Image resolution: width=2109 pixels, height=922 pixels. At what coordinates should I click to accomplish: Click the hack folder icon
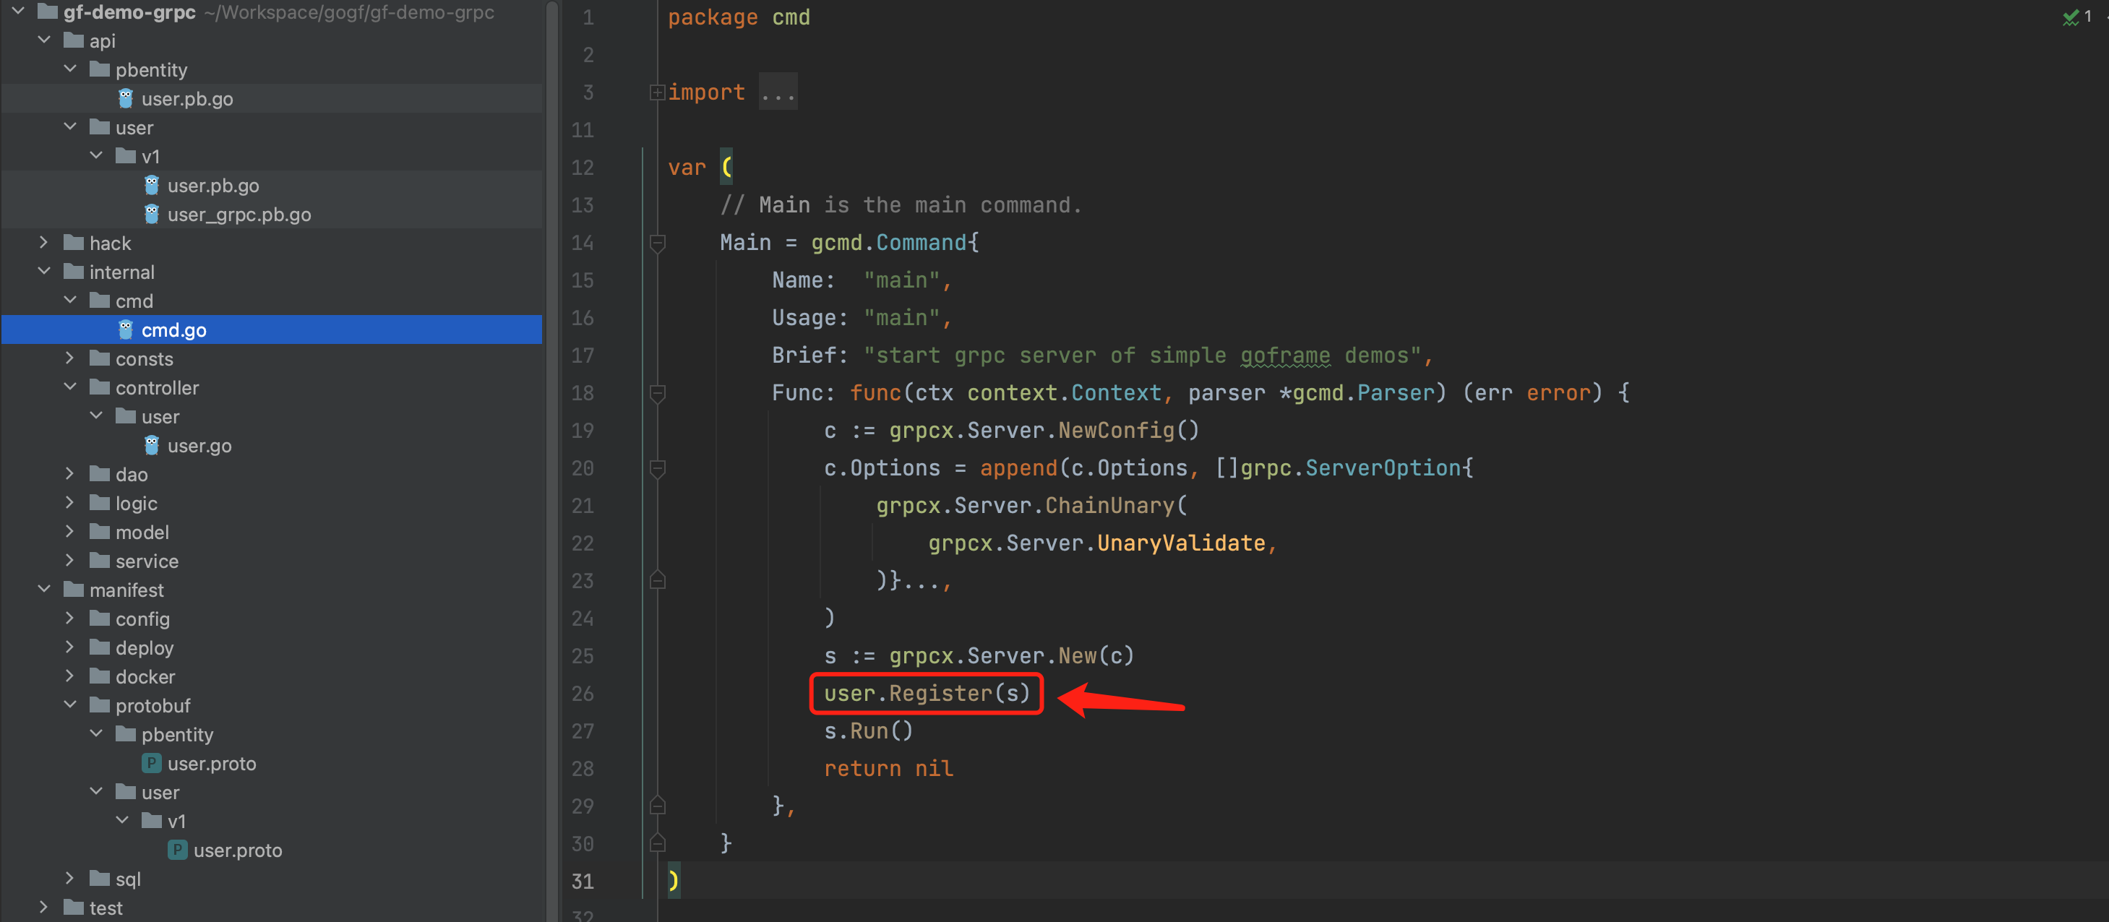tap(74, 244)
